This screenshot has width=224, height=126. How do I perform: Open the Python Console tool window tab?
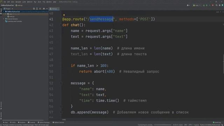(x=58, y=122)
